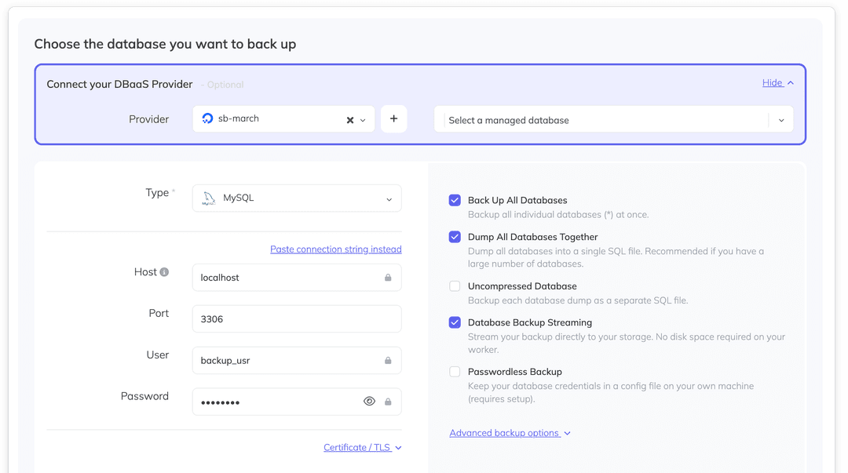Click the chevron next to Hide

click(791, 82)
